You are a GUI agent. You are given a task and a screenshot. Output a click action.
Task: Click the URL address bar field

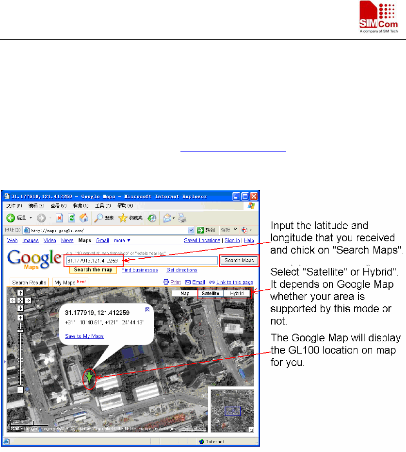pyautogui.click(x=109, y=230)
